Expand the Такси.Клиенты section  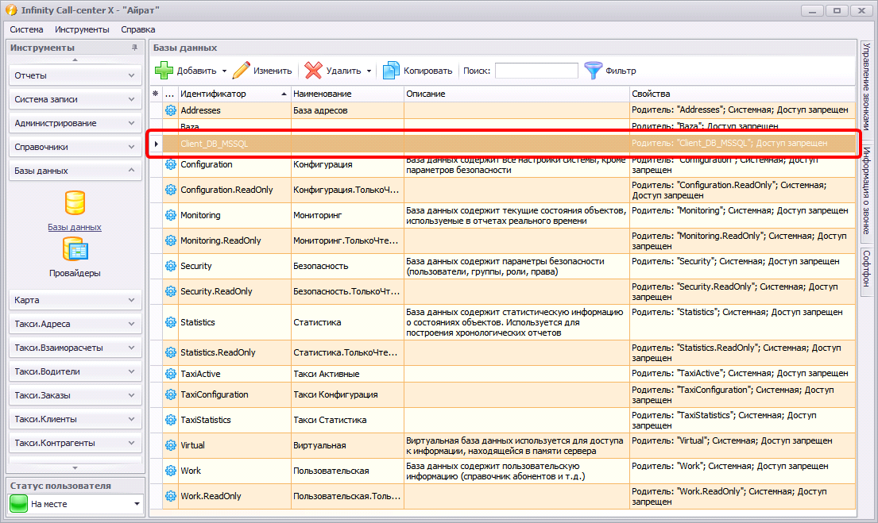[x=75, y=419]
